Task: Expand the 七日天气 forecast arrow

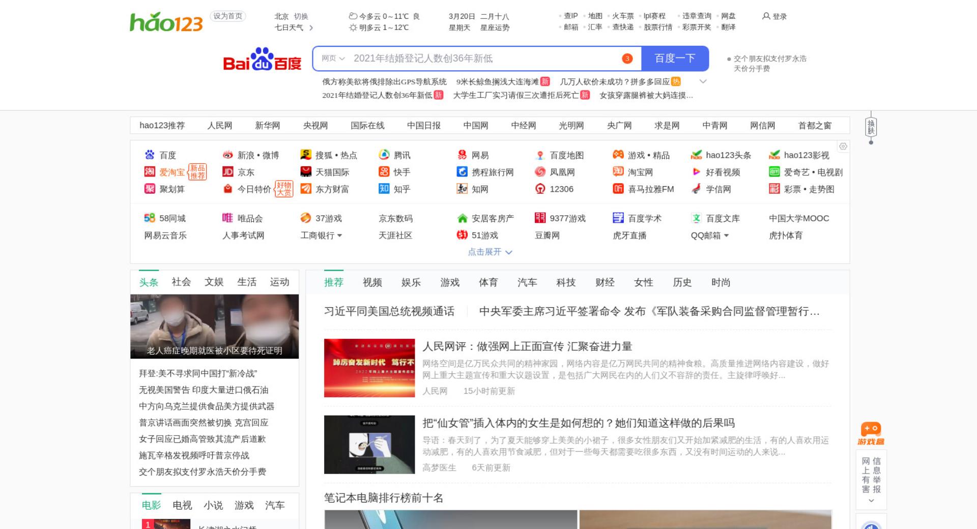Action: 311,27
